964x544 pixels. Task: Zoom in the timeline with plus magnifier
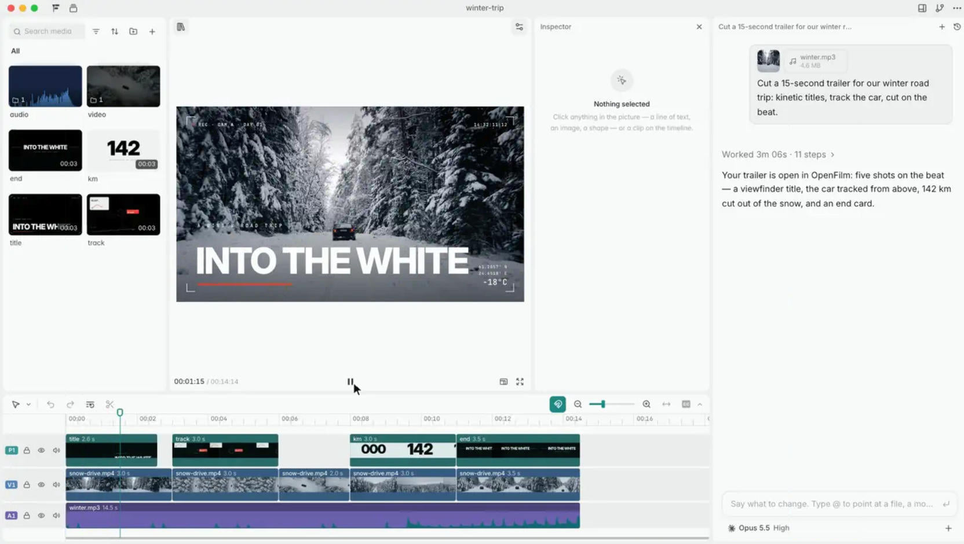tap(647, 405)
